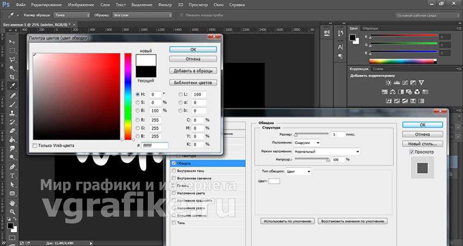463x246 pixels.
Task: Click the Добавить в образцы button
Action: pos(193,71)
